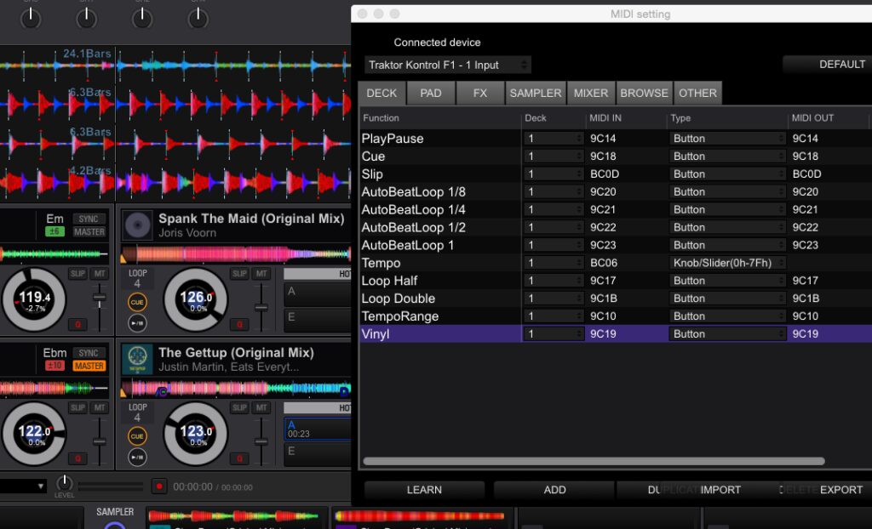Image resolution: width=872 pixels, height=529 pixels.
Task: Switch to the OTHER tab
Action: point(697,93)
